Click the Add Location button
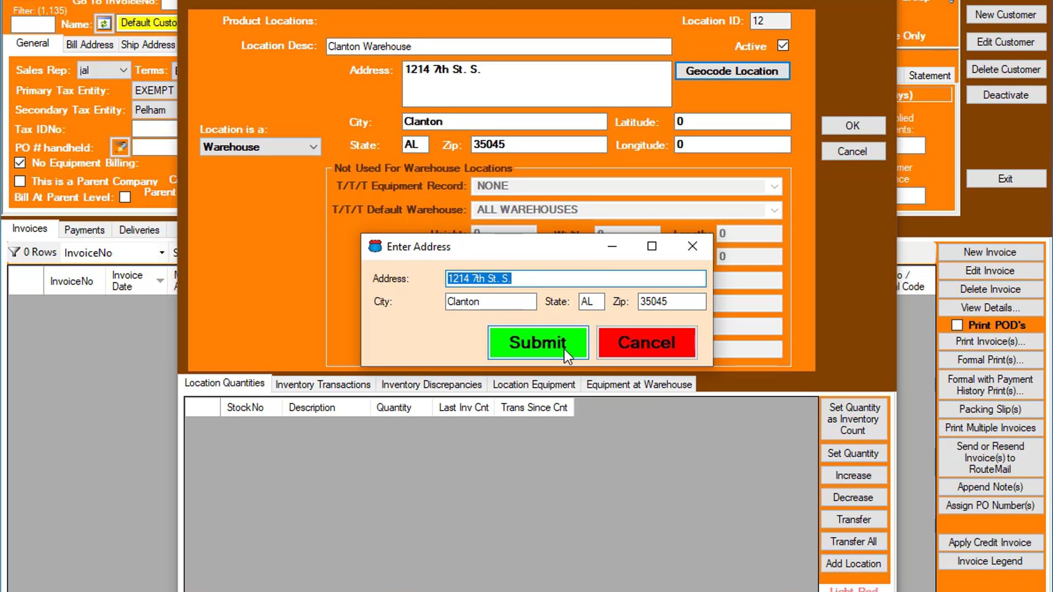This screenshot has height=592, width=1053. (853, 563)
